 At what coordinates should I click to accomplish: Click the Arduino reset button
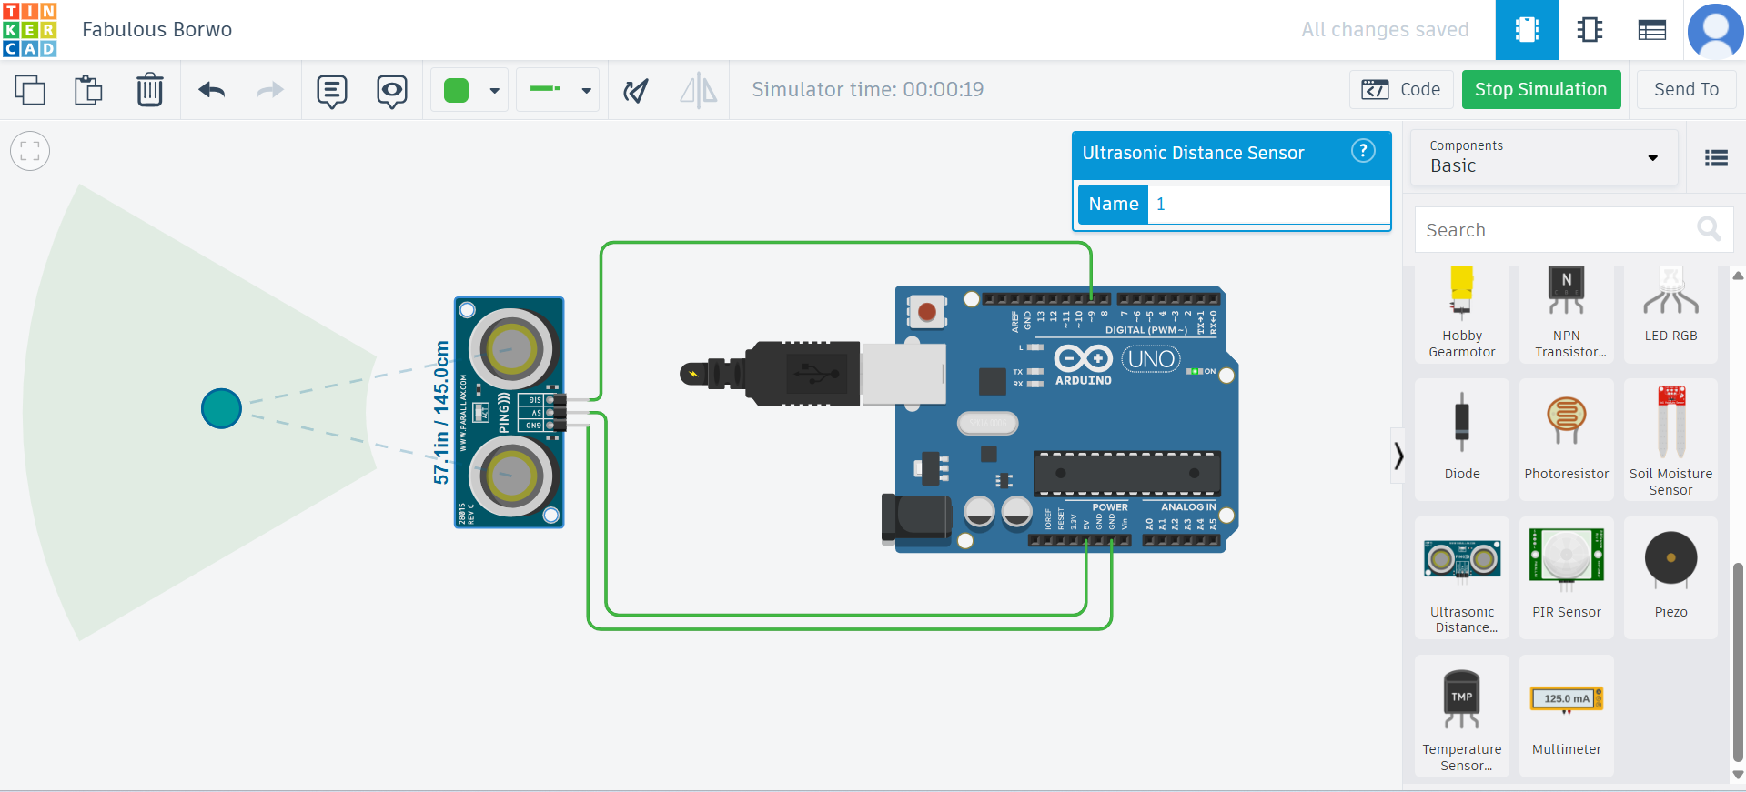coord(926,312)
